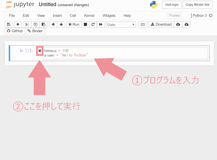Open the command palette keyboard icon
The width and height of the screenshot is (217, 160).
tap(143, 24)
